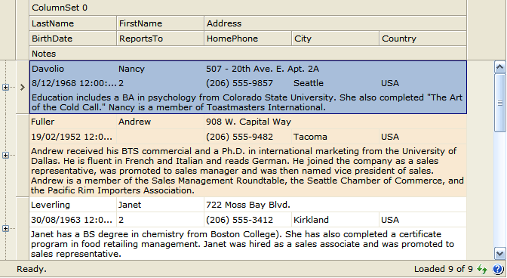Image resolution: width=507 pixels, height=278 pixels.
Task: Click the Address column header
Action: tap(335, 23)
